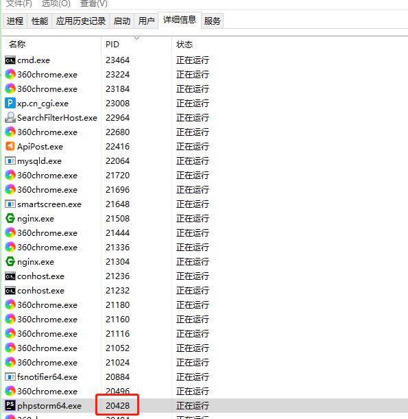Click the mysqld.exe process icon
The height and width of the screenshot is (419, 408).
coord(10,161)
